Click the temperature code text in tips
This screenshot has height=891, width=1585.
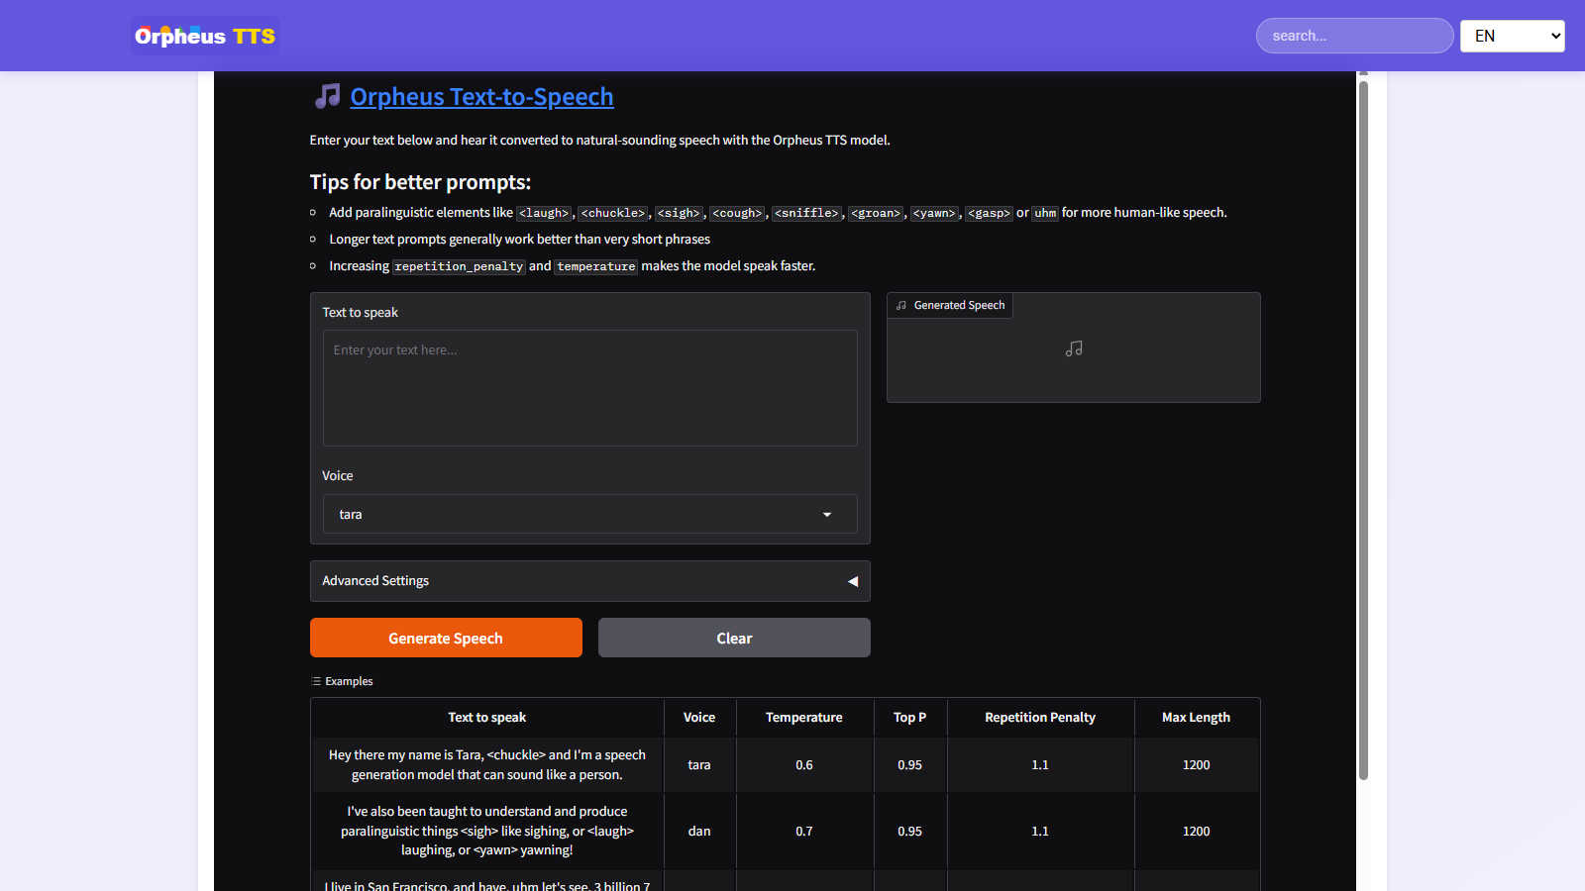(x=596, y=266)
